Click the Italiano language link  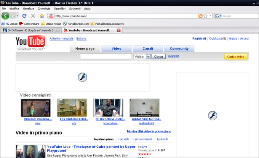(x=81, y=39)
